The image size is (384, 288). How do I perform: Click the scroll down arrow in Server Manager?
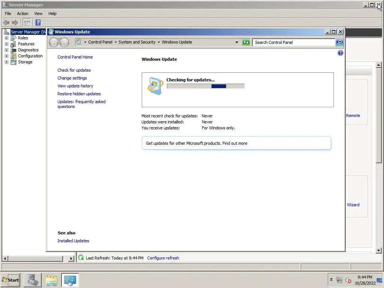click(379, 250)
